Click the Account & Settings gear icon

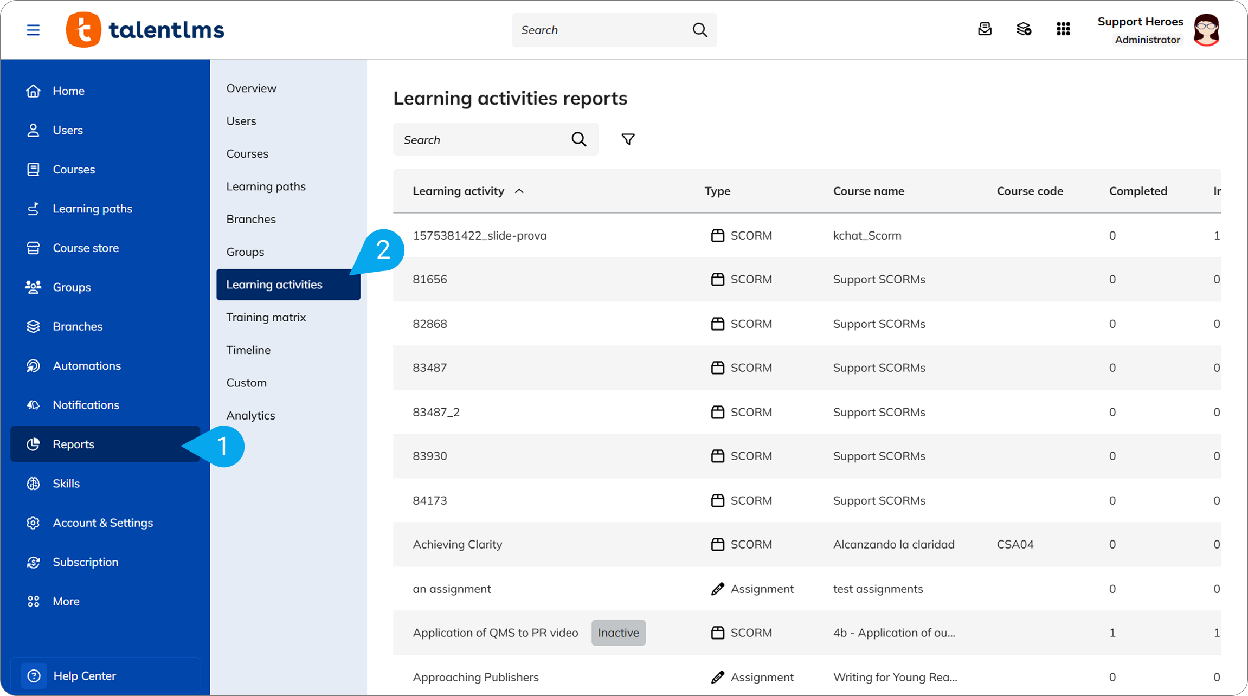pyautogui.click(x=34, y=523)
